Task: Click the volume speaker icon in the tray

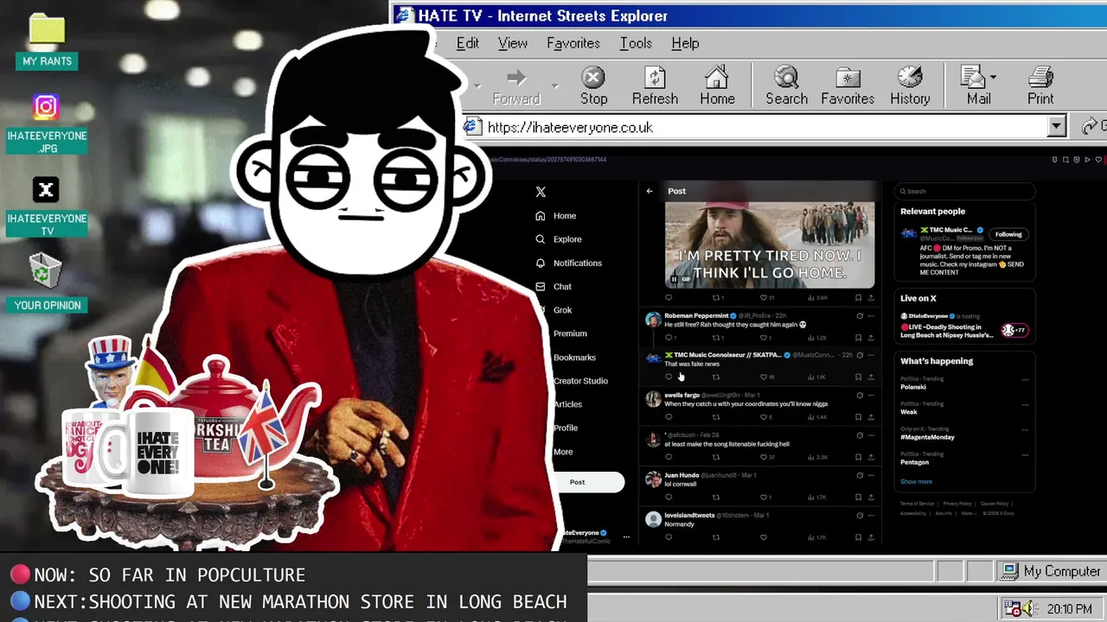Action: pos(1028,609)
